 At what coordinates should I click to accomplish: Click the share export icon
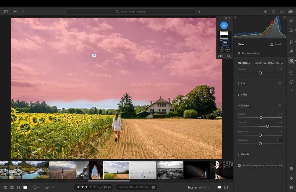pos(273,11)
